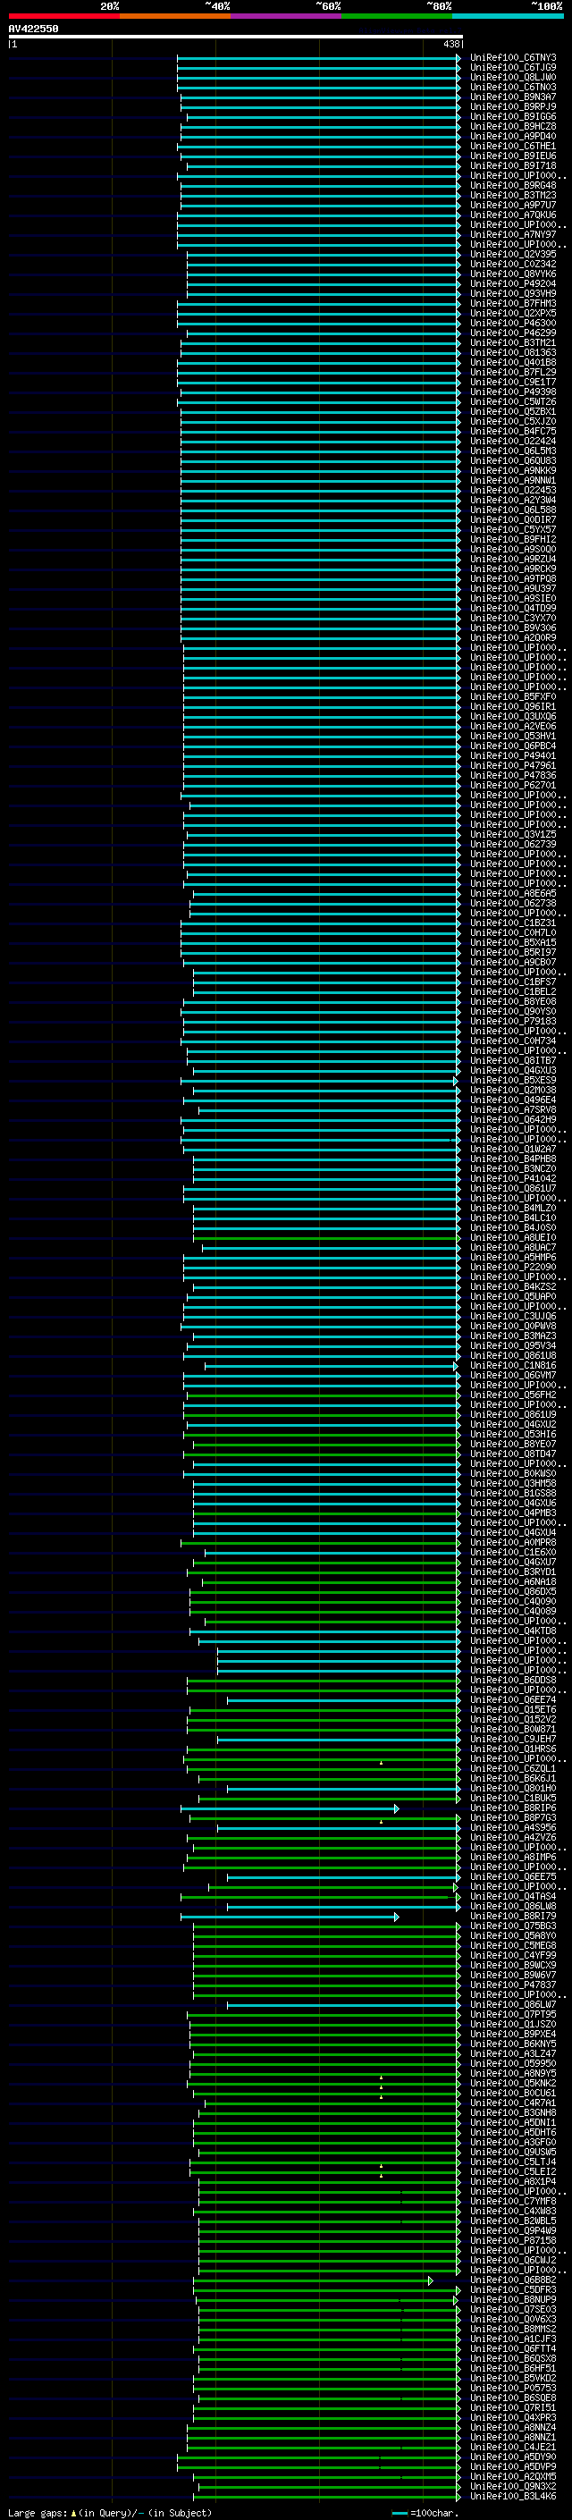Select hit label UniRef100_Q8TD47
The image size is (572, 2520).
coord(512,1454)
